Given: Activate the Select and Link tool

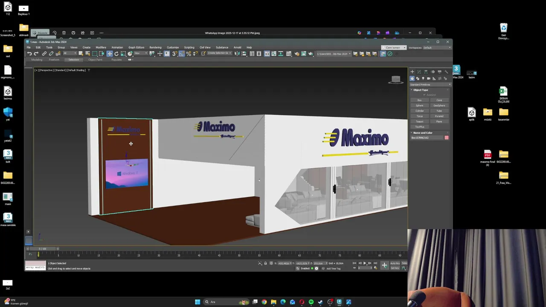Looking at the screenshot, I should 44,53.
